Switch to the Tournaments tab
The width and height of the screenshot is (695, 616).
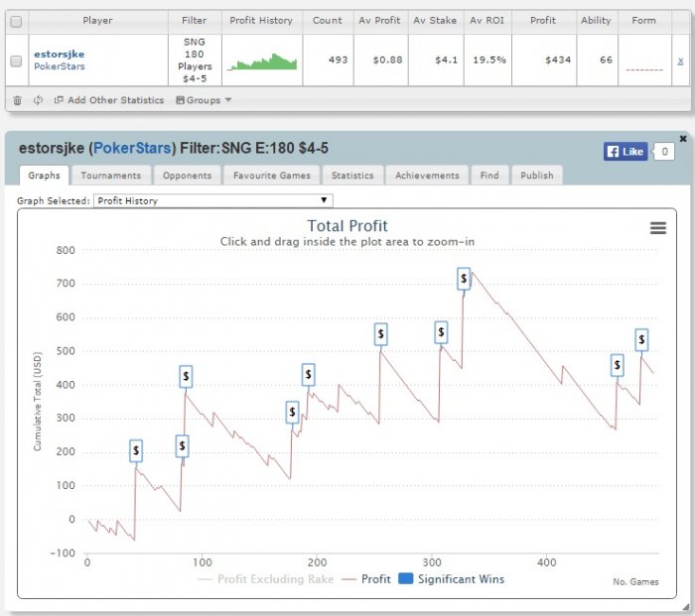(111, 176)
